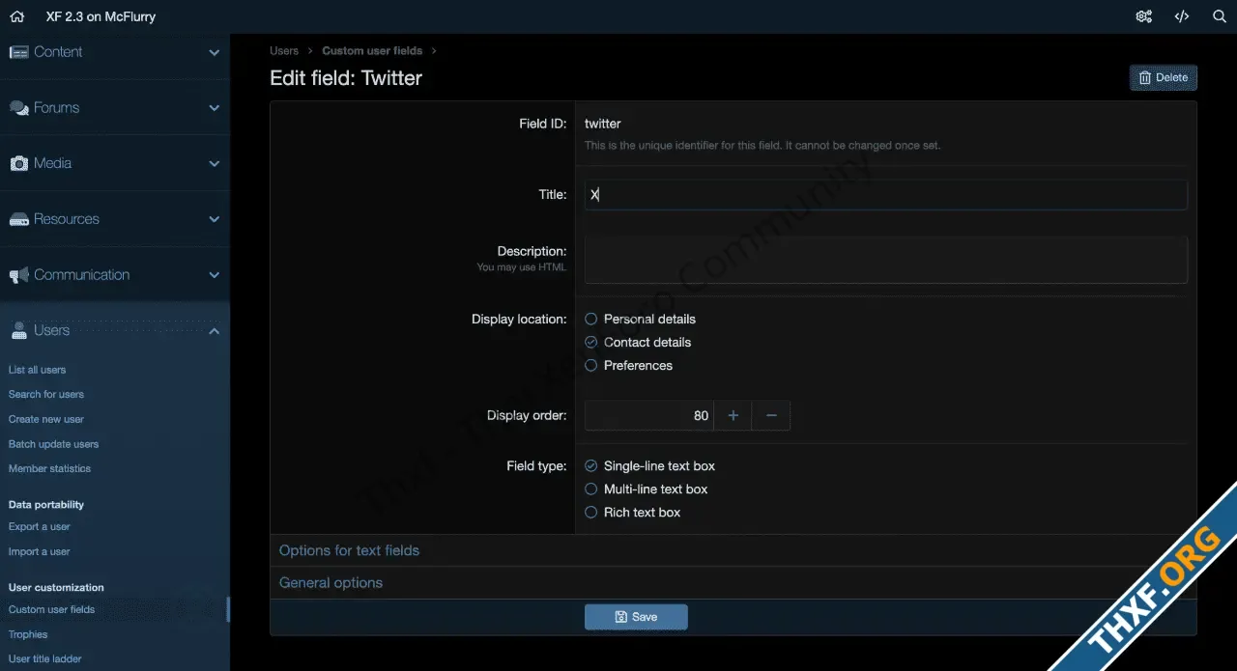The image size is (1237, 671).
Task: Decrease display order with minus button
Action: [x=771, y=415]
